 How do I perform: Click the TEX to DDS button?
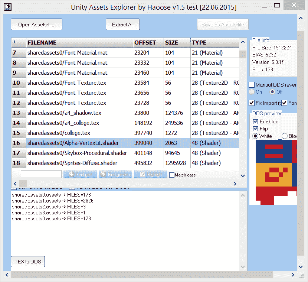point(27,262)
